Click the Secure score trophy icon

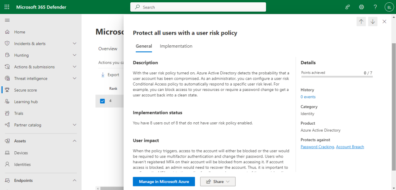[7, 90]
